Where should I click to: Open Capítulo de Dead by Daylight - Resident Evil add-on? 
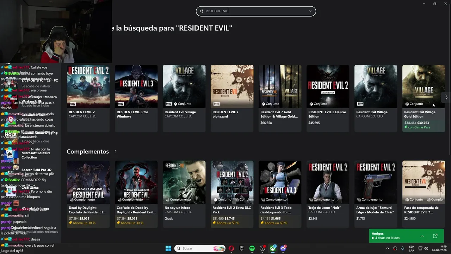[x=136, y=194]
